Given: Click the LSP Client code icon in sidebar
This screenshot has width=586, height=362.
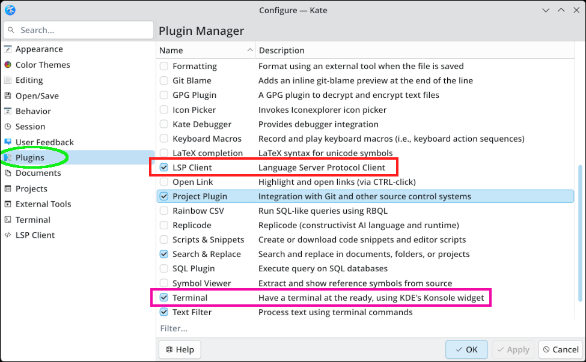Looking at the screenshot, I should [7, 235].
